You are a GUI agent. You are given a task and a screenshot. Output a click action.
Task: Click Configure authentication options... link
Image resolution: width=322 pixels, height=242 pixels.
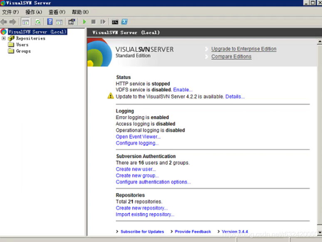click(x=153, y=182)
